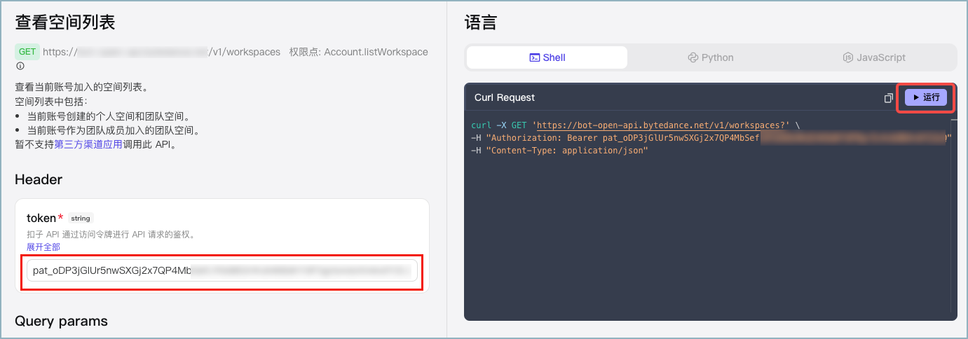Click the Shell terminal icon in language tabs
968x339 pixels.
coord(534,57)
